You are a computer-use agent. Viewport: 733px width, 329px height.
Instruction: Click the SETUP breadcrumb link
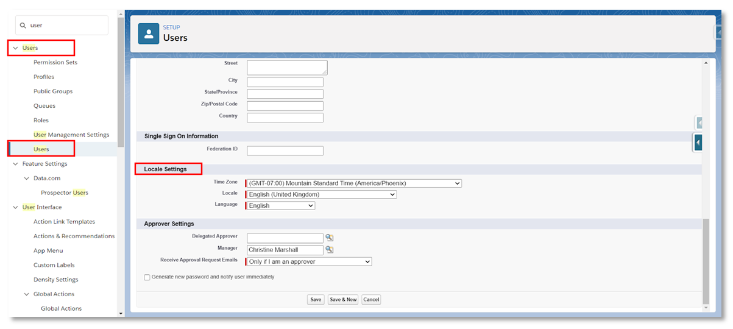pos(171,27)
